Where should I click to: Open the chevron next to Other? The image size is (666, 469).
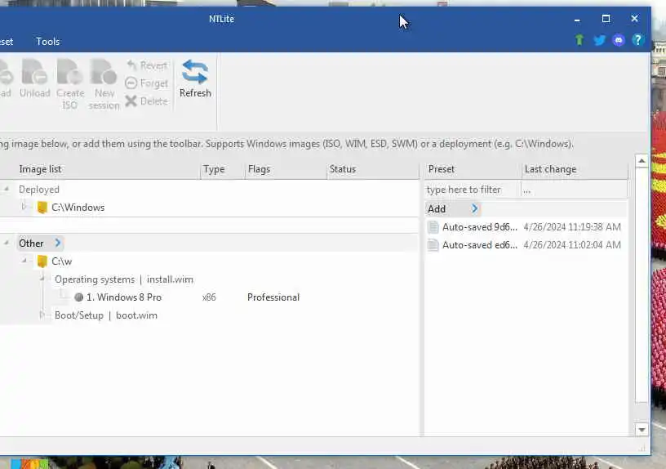[58, 243]
